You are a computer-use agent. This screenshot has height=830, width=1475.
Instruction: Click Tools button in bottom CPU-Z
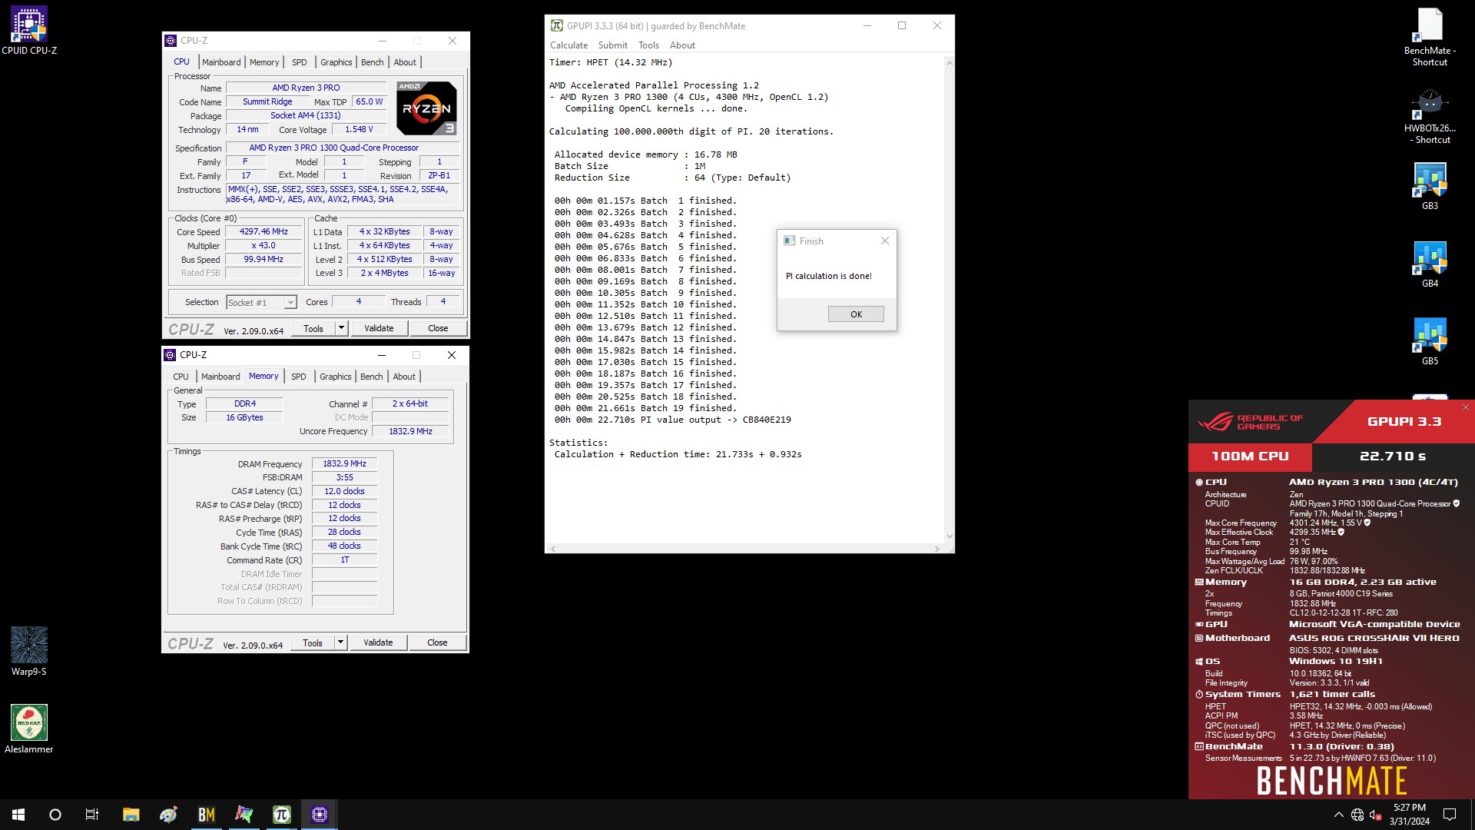[x=313, y=642]
